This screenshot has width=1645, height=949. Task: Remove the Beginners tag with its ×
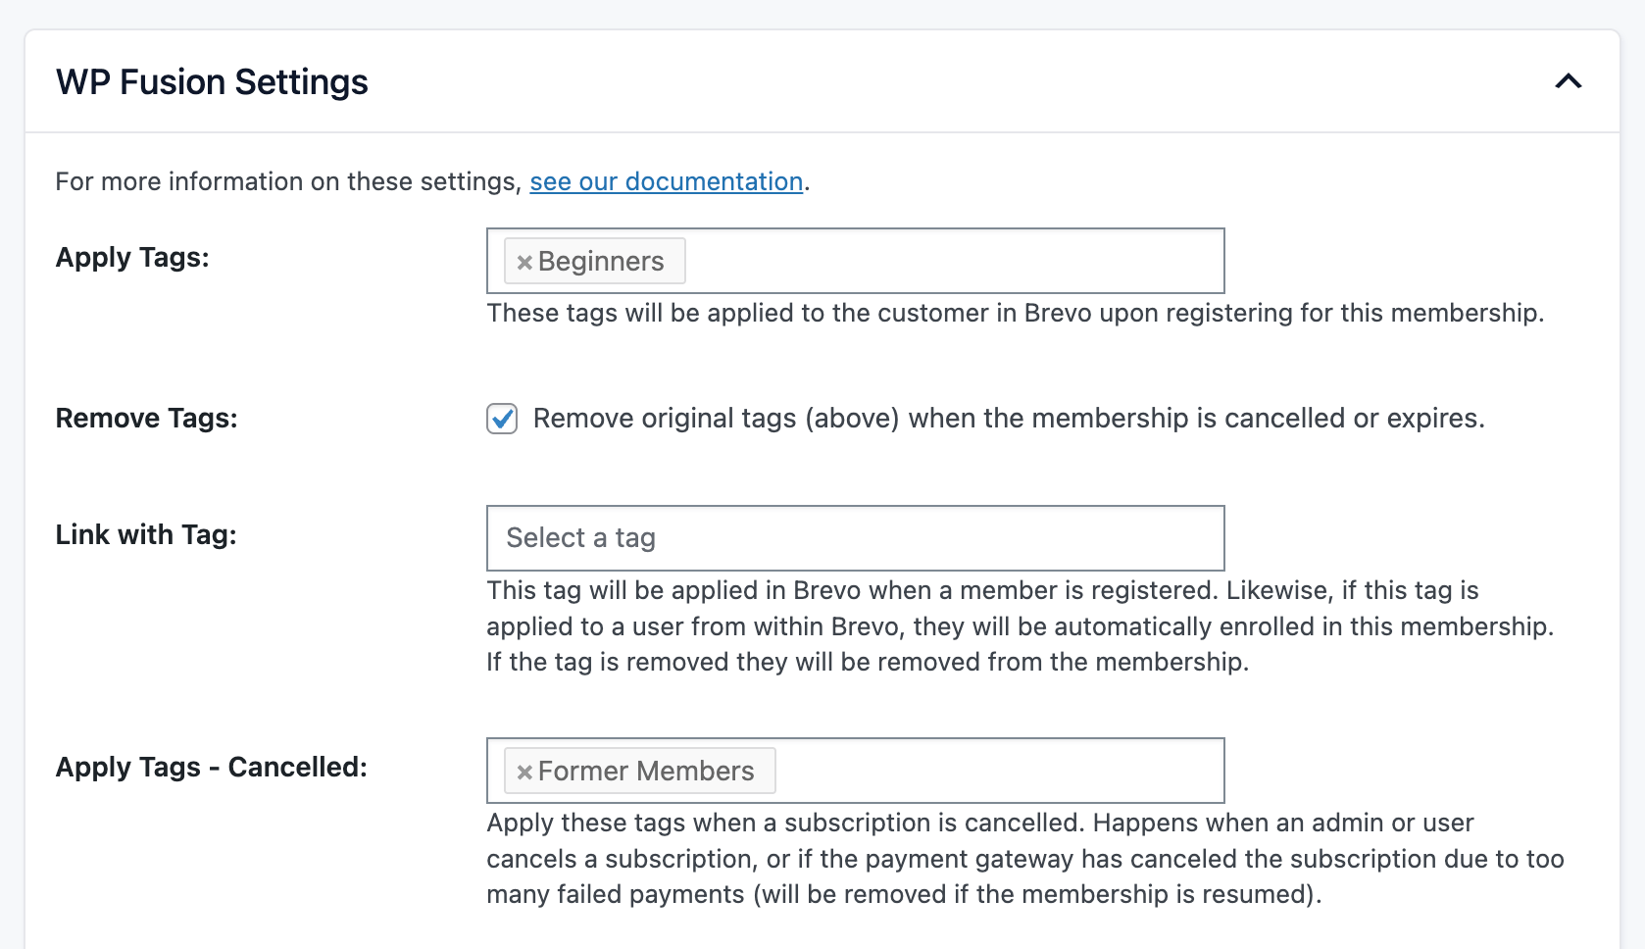[524, 262]
